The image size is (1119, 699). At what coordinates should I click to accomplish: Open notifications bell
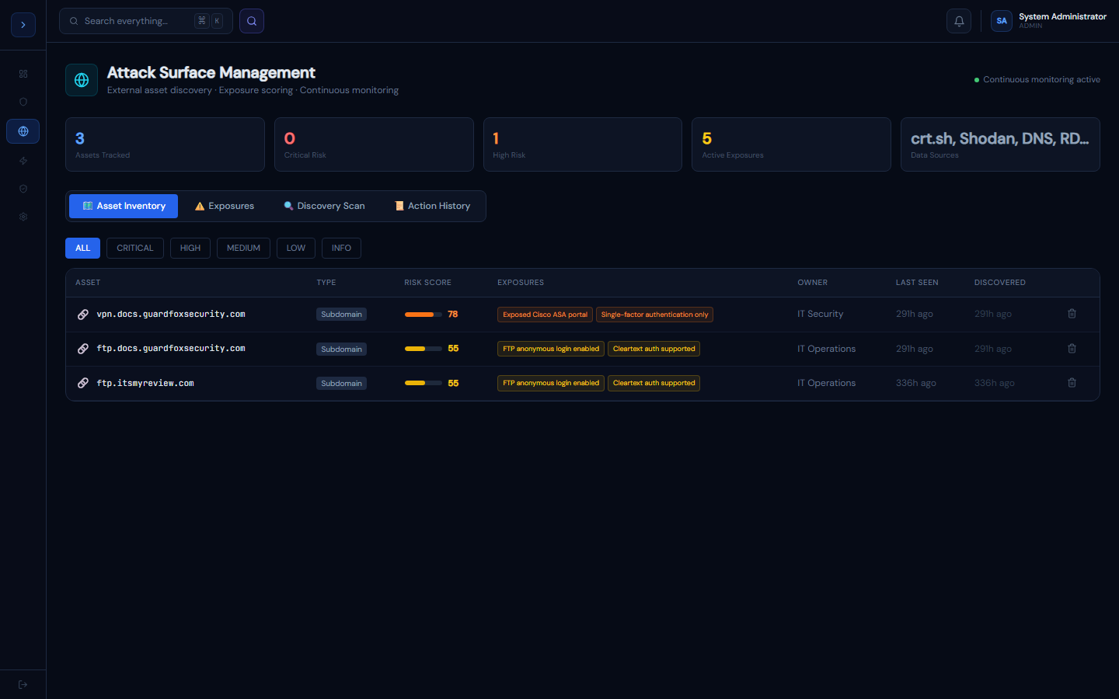(959, 21)
